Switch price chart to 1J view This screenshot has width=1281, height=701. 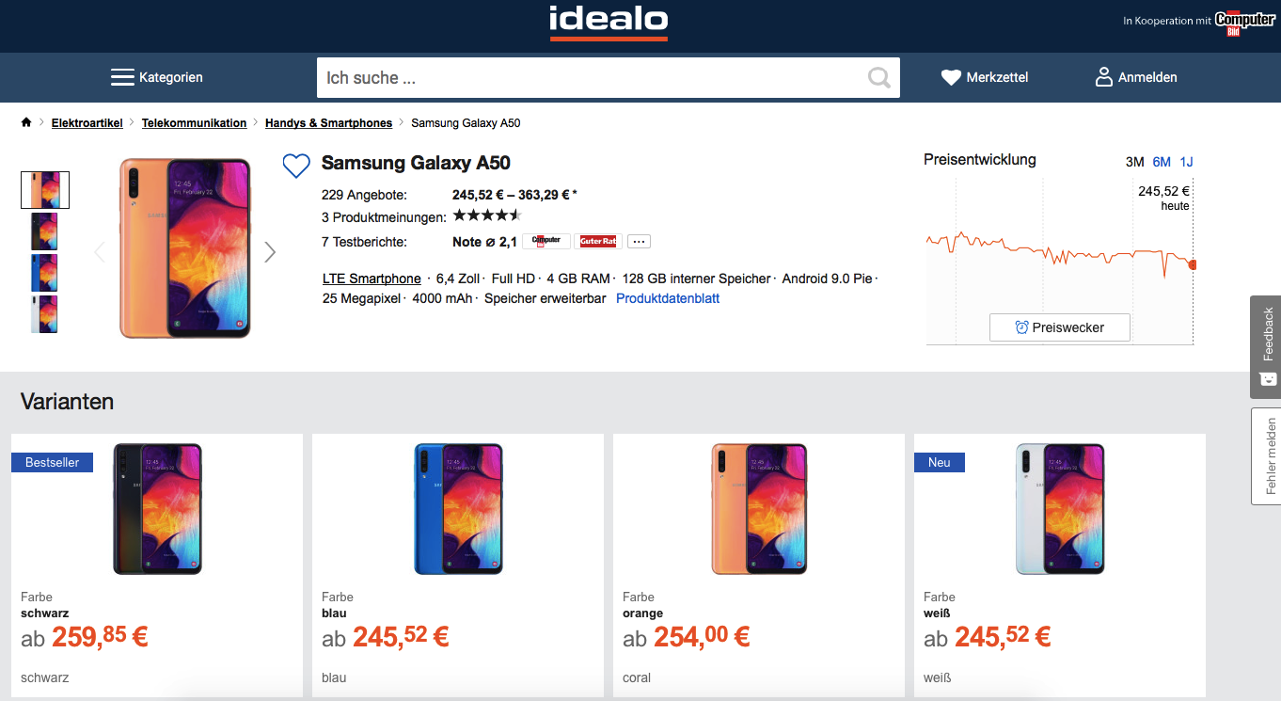click(x=1185, y=162)
